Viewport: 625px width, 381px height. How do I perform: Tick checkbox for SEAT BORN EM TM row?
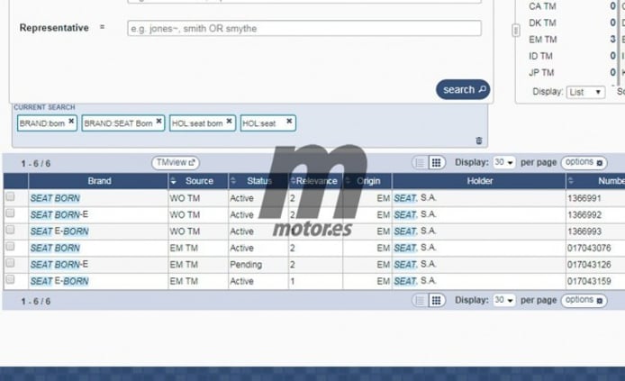[x=10, y=246]
